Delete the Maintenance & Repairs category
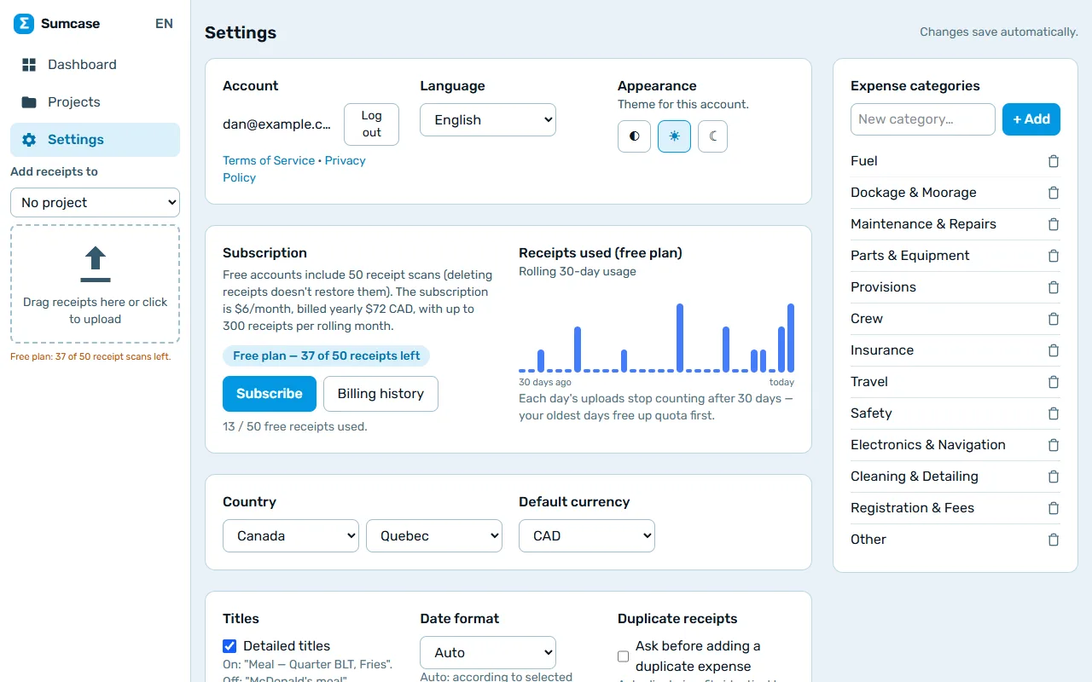1092x682 pixels. click(x=1054, y=224)
